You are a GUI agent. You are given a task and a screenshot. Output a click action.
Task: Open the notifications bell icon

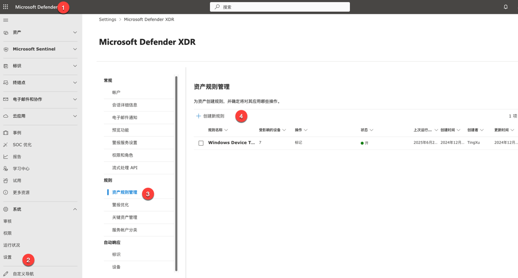505,7
